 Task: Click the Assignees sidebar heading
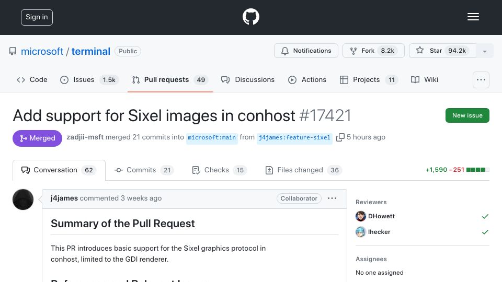click(x=371, y=259)
